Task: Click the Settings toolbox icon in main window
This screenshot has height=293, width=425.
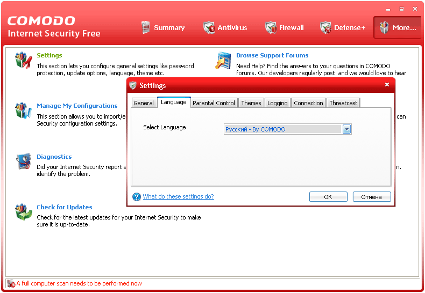Action: [x=24, y=60]
